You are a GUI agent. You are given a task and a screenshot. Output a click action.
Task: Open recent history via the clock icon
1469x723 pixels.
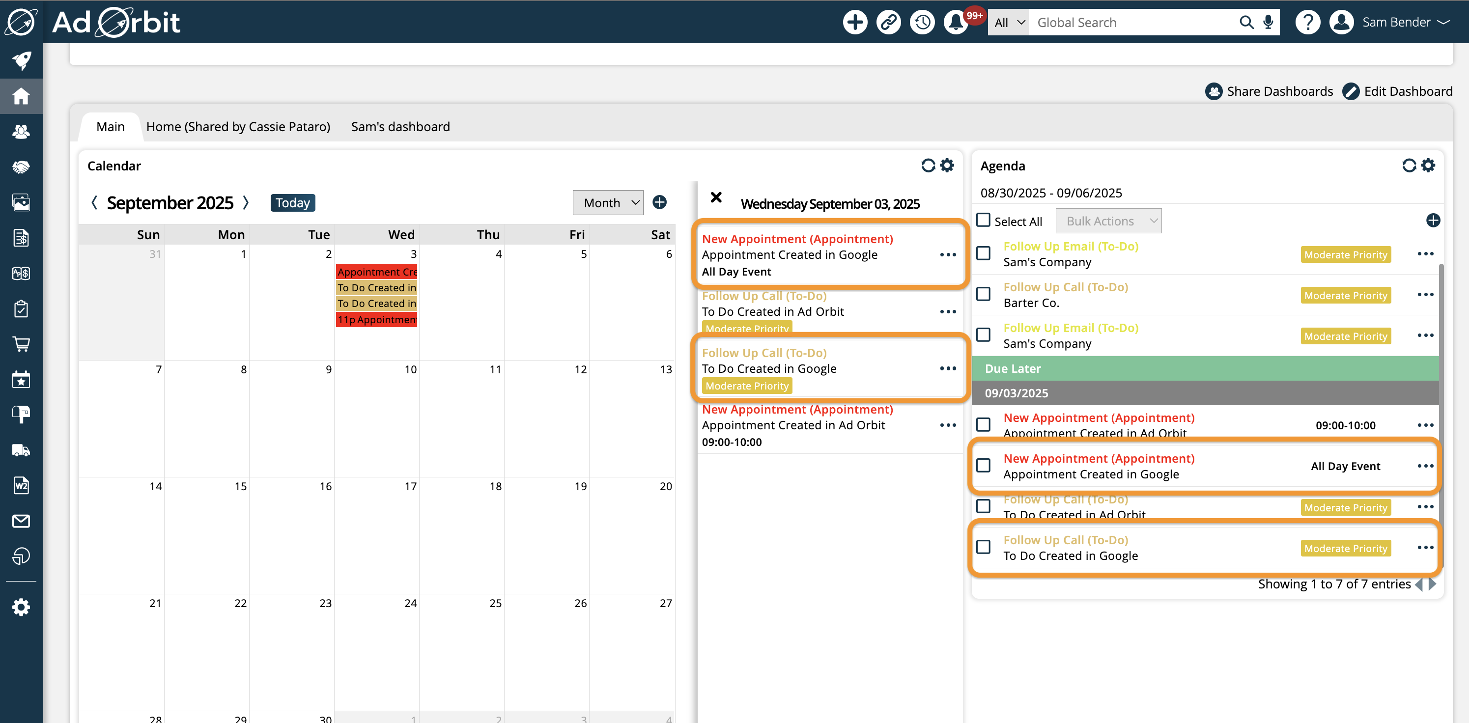(922, 22)
